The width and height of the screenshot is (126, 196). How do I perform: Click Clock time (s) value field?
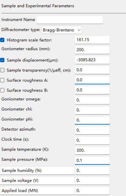(92, 140)
